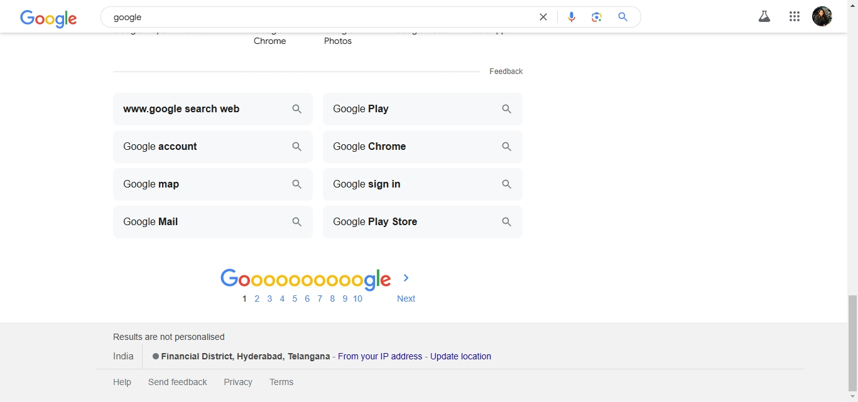
Task: Open results page 7
Action: tap(320, 299)
